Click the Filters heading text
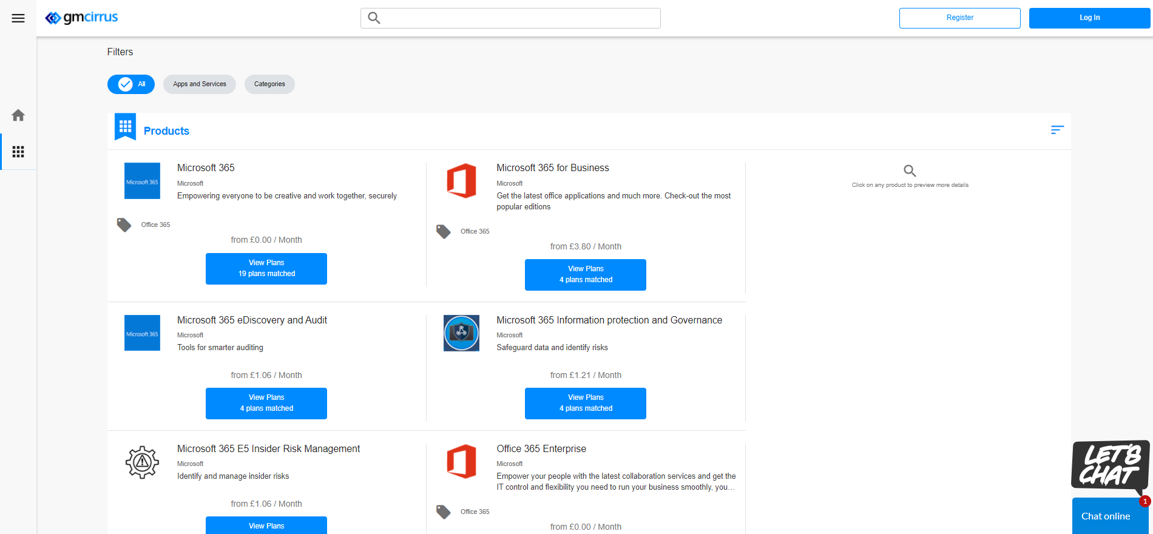1153x534 pixels. point(120,52)
